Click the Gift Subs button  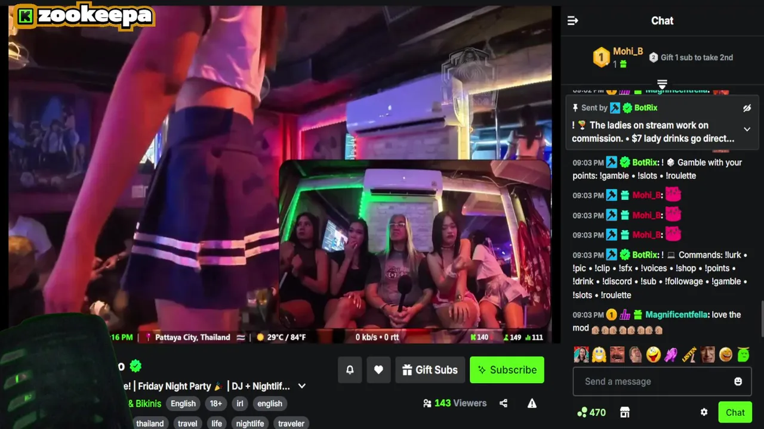coord(430,370)
